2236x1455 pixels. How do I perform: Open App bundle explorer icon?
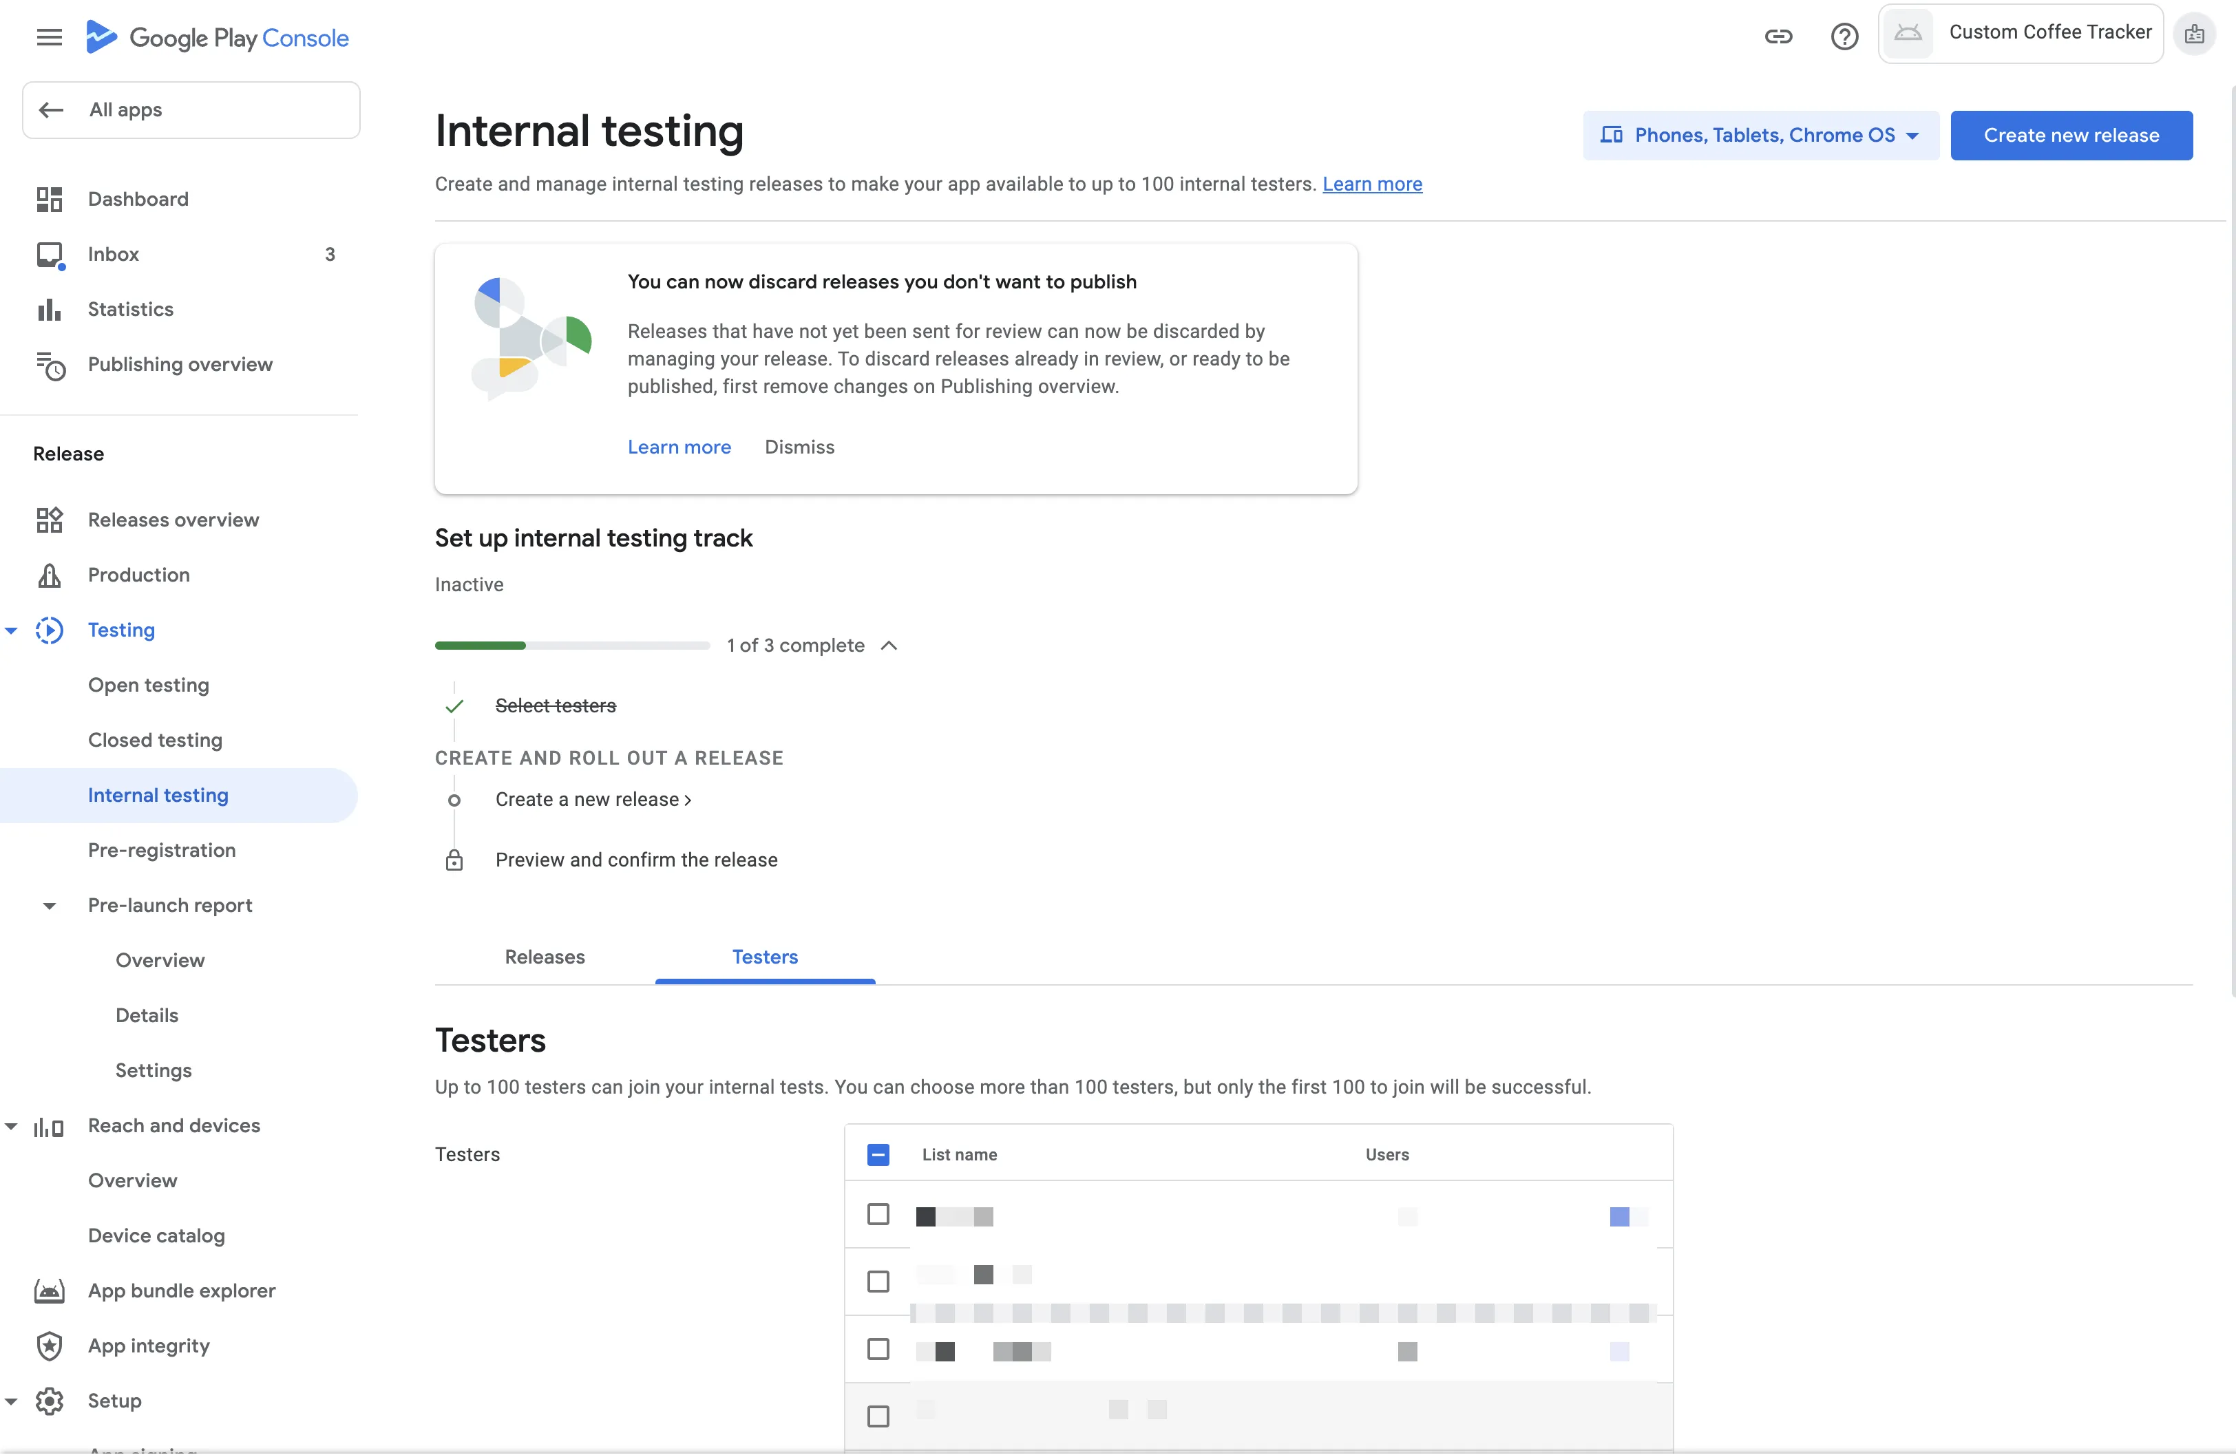point(49,1291)
